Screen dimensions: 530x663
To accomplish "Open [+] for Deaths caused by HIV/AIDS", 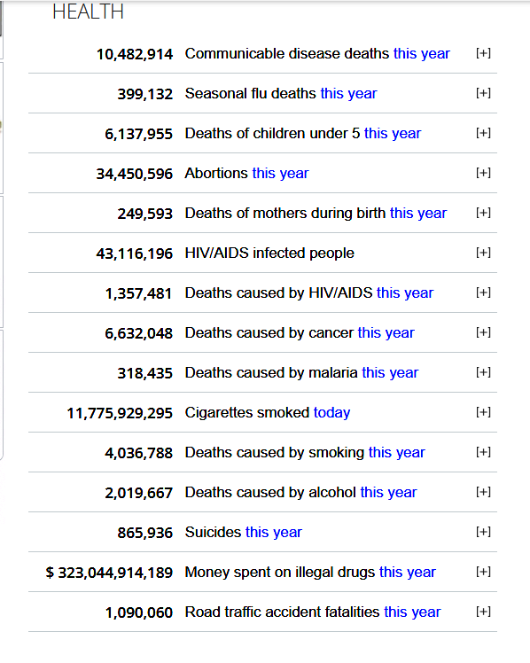I will click(x=483, y=292).
